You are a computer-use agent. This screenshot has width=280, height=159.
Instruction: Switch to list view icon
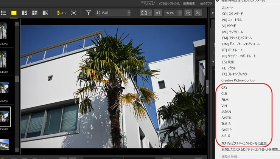coord(3,13)
